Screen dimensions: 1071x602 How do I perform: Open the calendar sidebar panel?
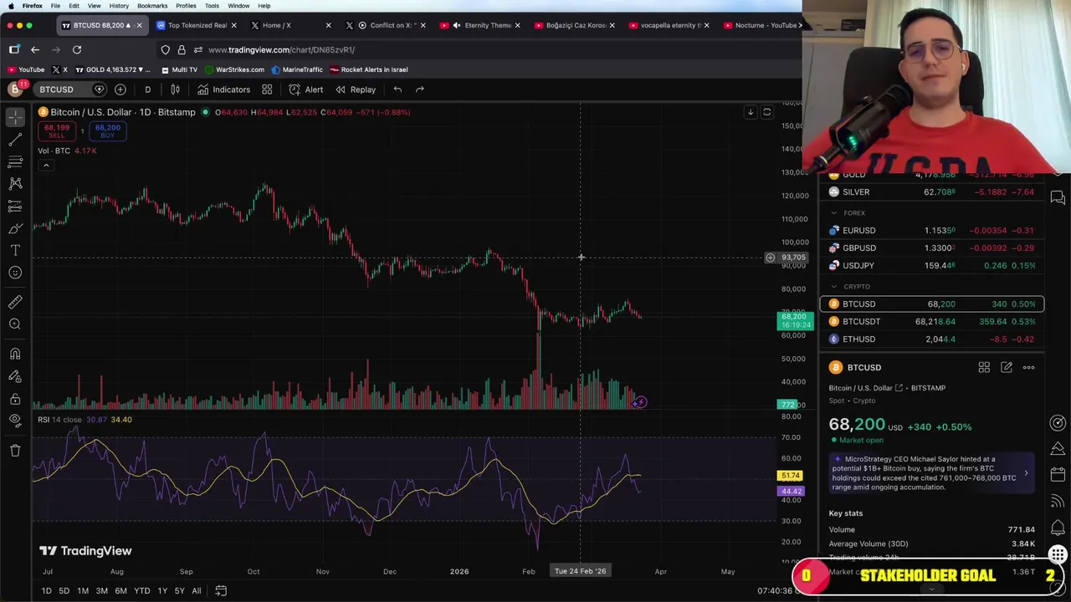click(1058, 475)
